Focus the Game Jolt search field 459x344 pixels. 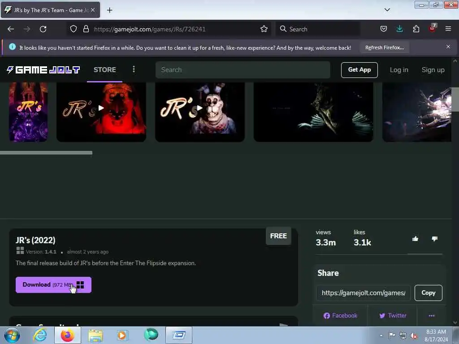pyautogui.click(x=242, y=70)
